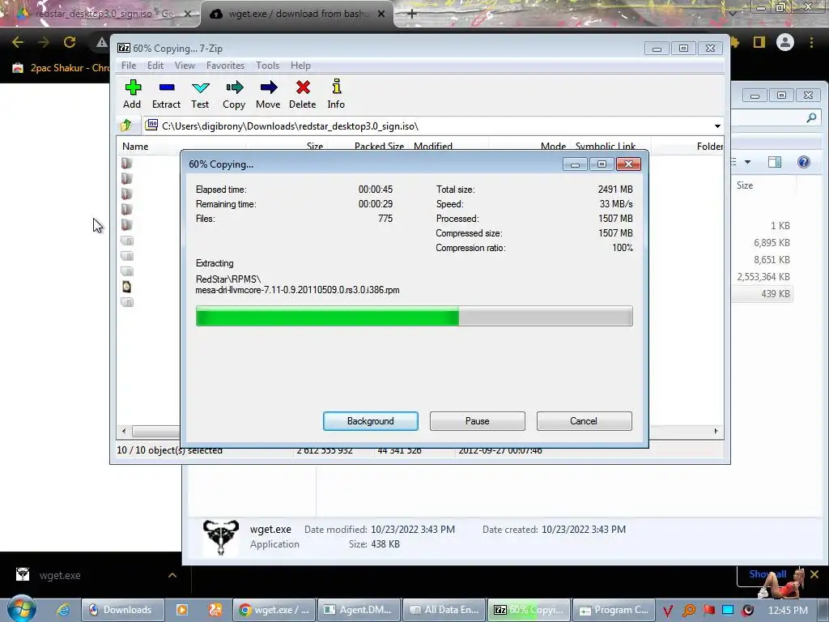The image size is (829, 622).
Task: Click Explorer search magnifier icon
Action: (811, 117)
